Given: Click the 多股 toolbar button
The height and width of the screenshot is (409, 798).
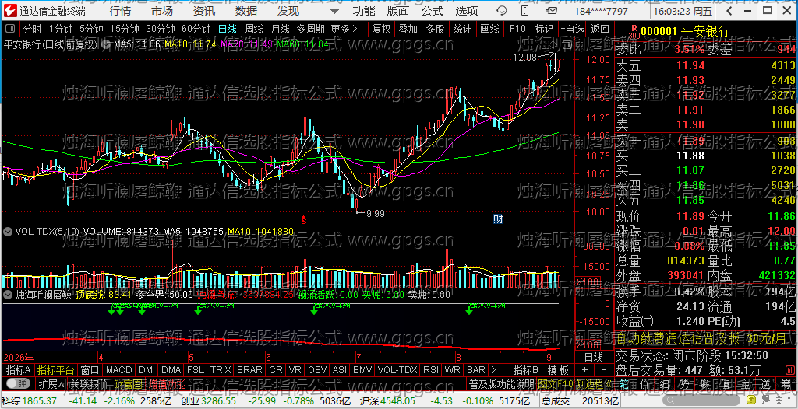Looking at the screenshot, I should coord(435,29).
